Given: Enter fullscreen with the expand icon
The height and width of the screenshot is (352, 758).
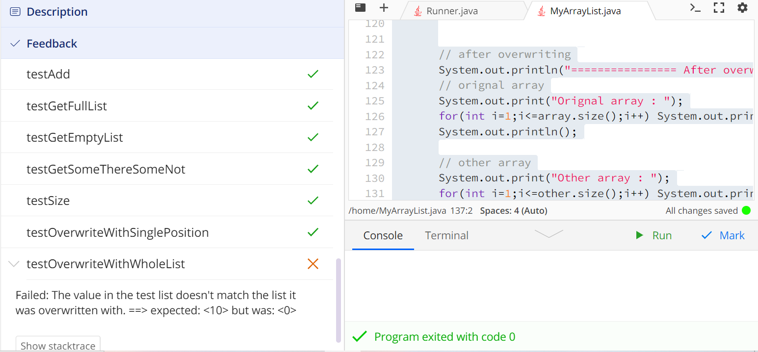Looking at the screenshot, I should (x=719, y=7).
